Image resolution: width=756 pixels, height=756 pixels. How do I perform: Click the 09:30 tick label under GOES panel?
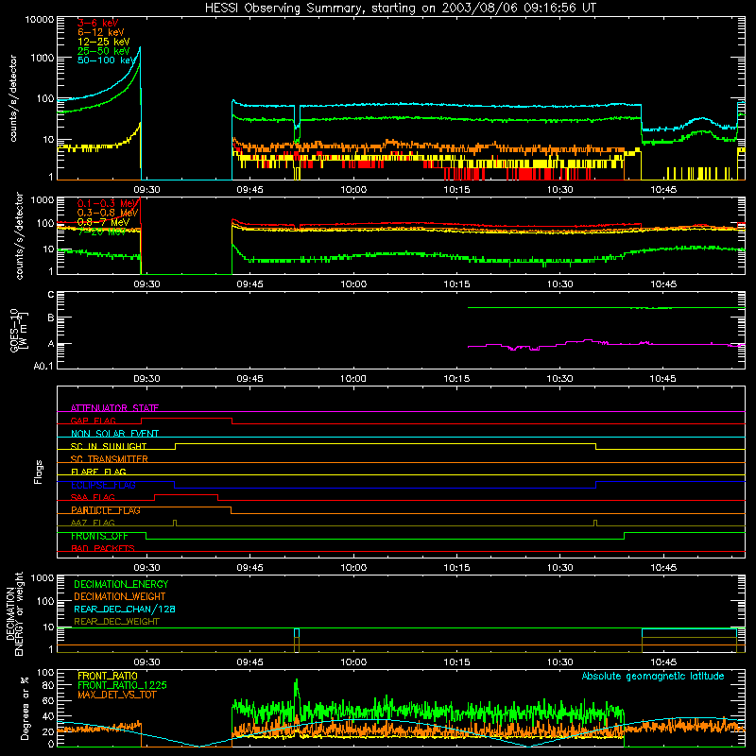[146, 379]
